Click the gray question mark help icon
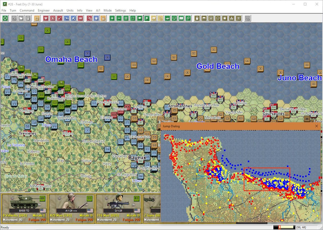Screen dimensions: 323x230 248,18
